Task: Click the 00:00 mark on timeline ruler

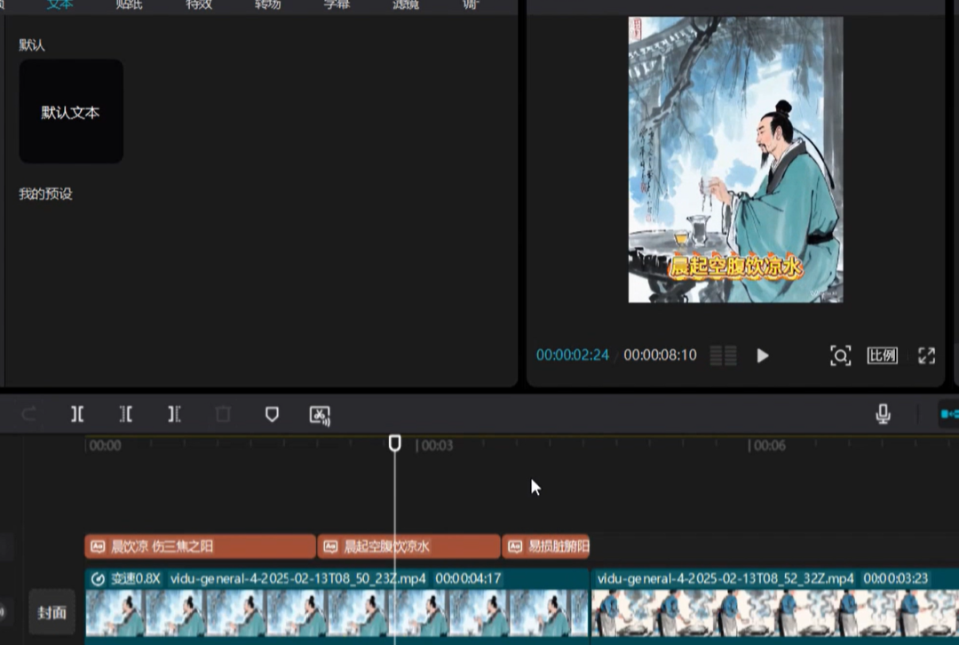Action: [x=105, y=445]
